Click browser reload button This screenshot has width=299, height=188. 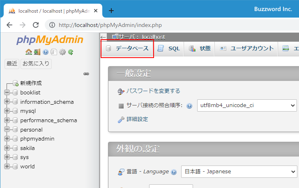[36, 25]
